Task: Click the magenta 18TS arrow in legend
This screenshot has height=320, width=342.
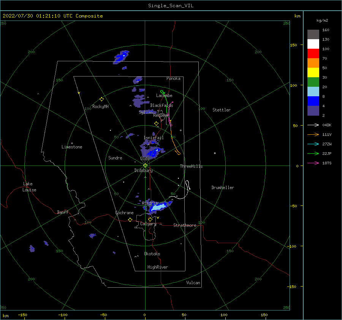Action: pos(313,163)
